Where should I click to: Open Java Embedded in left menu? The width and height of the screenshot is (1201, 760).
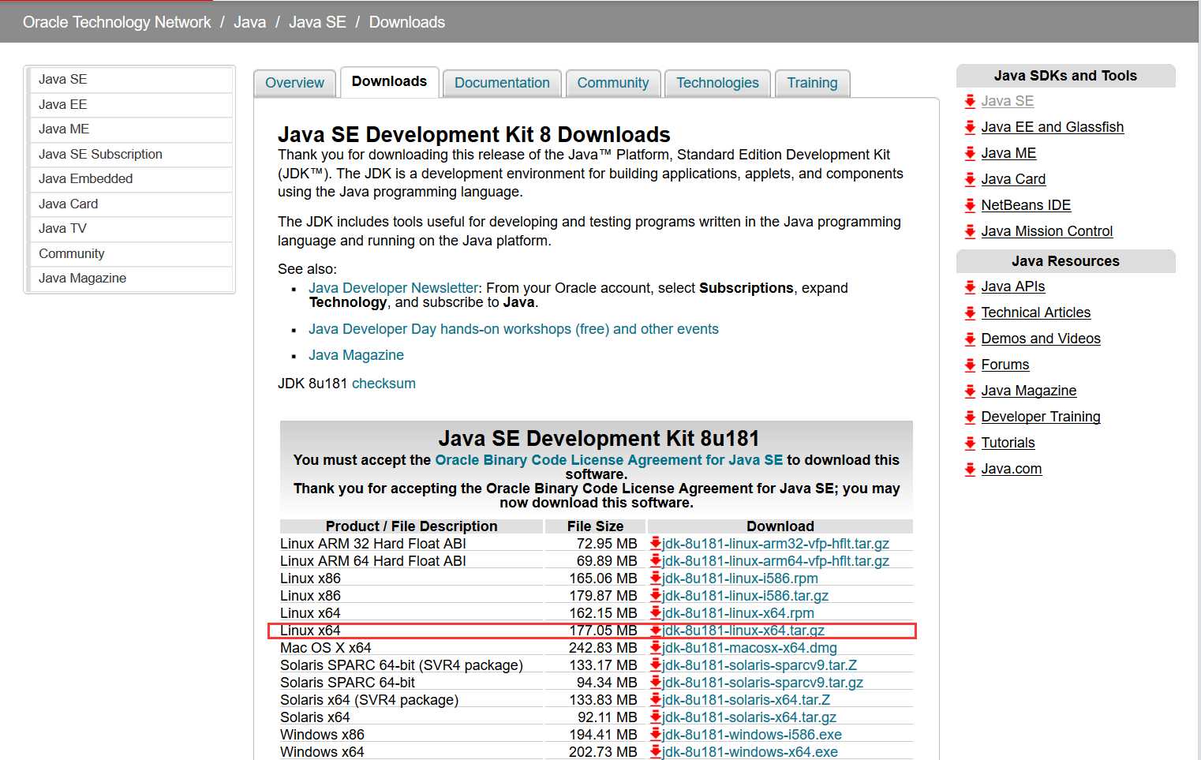coord(131,178)
